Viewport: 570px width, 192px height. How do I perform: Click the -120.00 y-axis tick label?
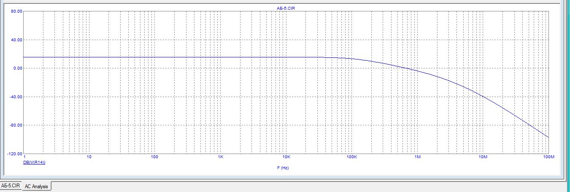pyautogui.click(x=15, y=154)
